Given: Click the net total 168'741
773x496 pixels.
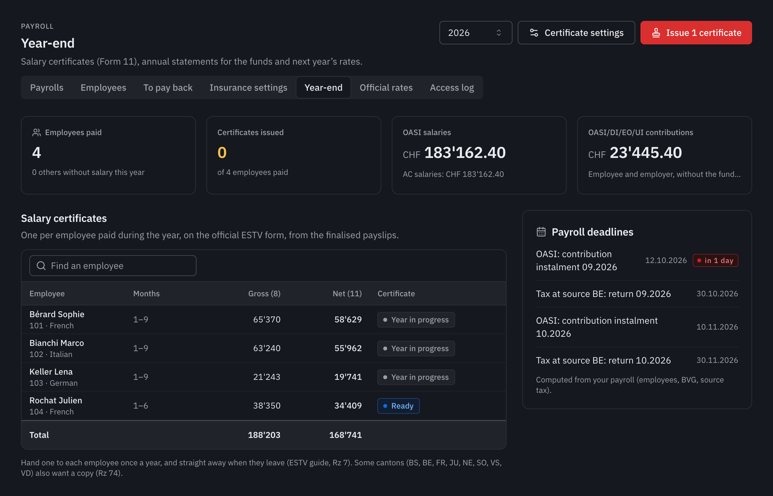Looking at the screenshot, I should [345, 435].
